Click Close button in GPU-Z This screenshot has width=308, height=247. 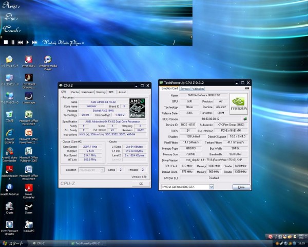click(x=241, y=187)
